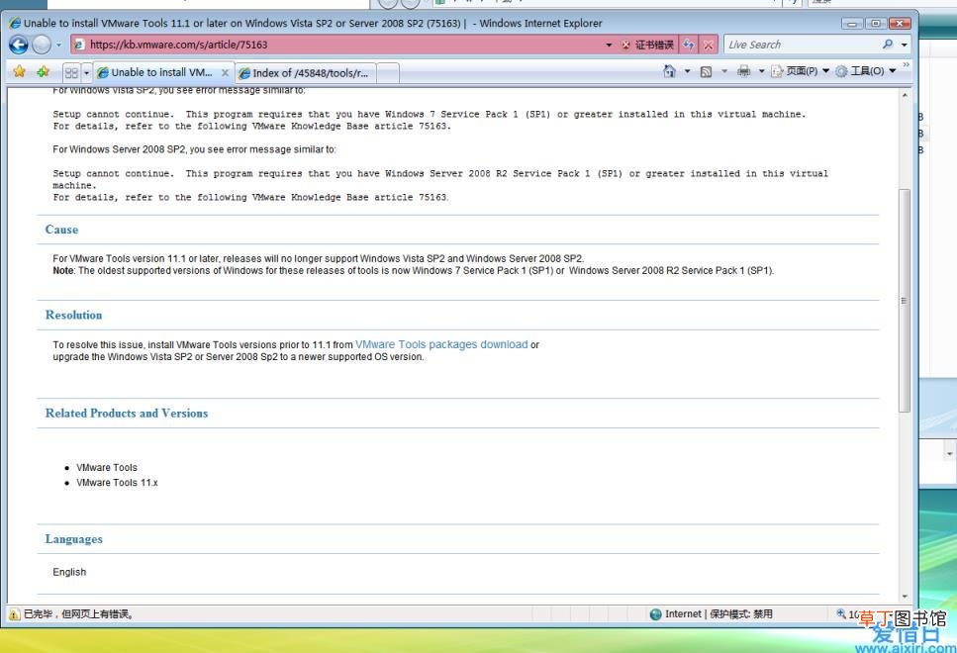957x653 pixels.
Task: Click the Live Search input box
Action: [802, 45]
